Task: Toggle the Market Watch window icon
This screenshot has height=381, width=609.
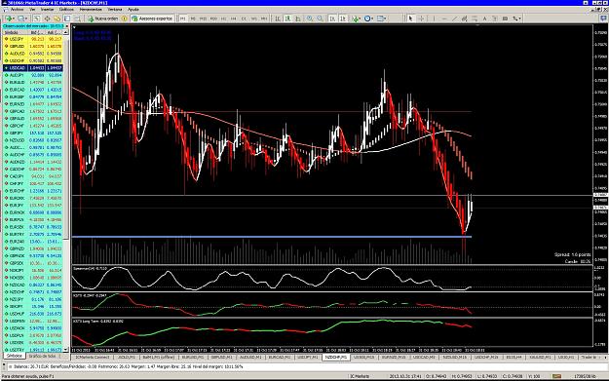Action: tap(36, 19)
